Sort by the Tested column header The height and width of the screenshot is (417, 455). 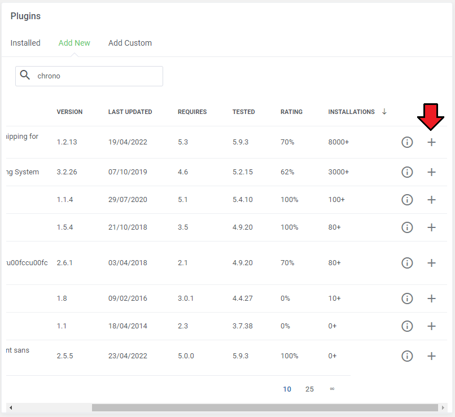coord(243,112)
